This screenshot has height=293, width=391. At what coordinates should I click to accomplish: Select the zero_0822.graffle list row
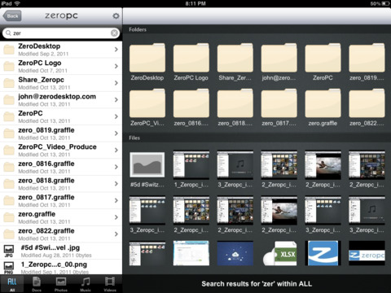pyautogui.click(x=61, y=234)
